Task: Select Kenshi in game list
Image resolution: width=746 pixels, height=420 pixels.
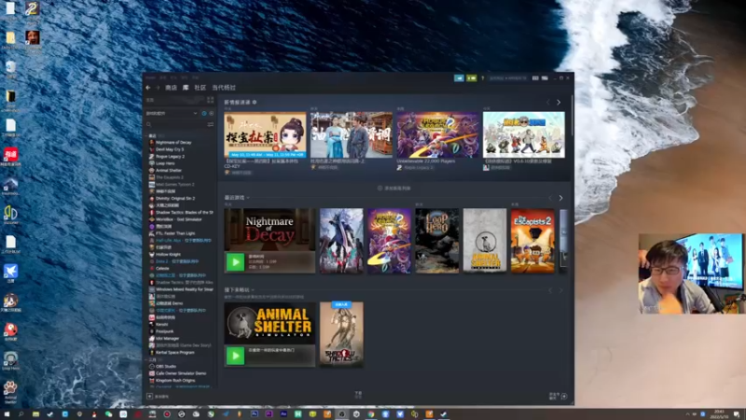Action: [161, 324]
